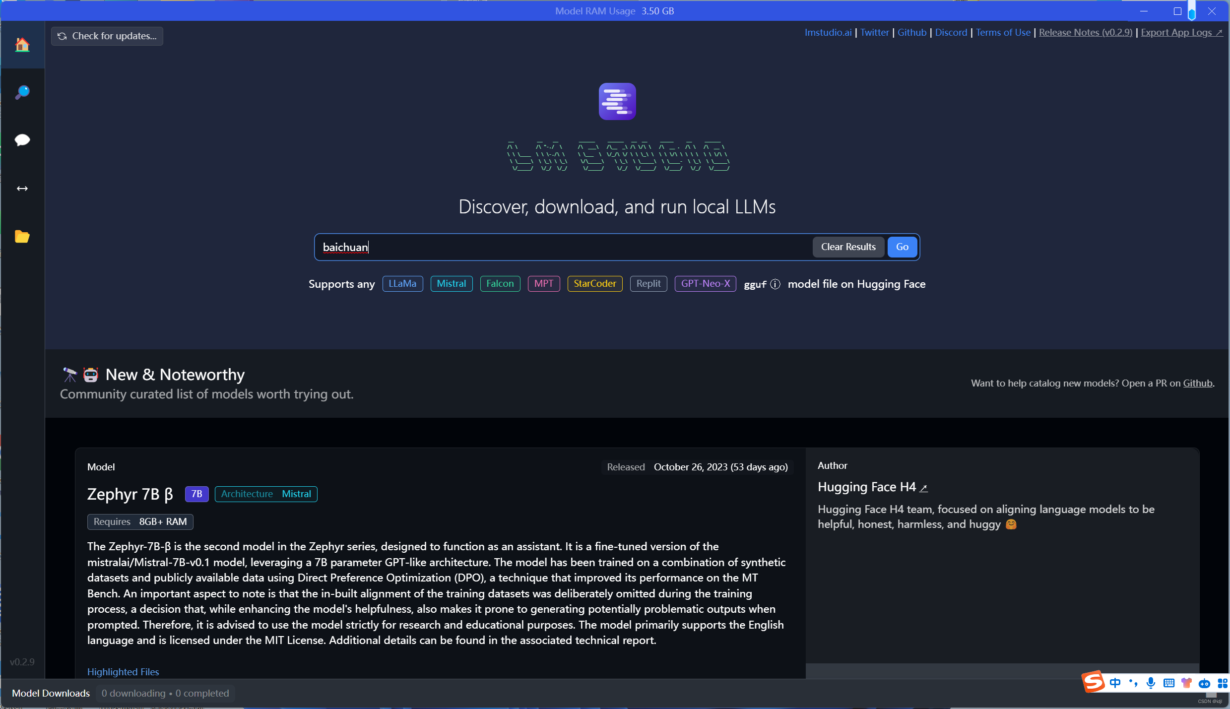Select the LLaMa architecture tag
Screen dimensions: 1230x709
click(402, 284)
